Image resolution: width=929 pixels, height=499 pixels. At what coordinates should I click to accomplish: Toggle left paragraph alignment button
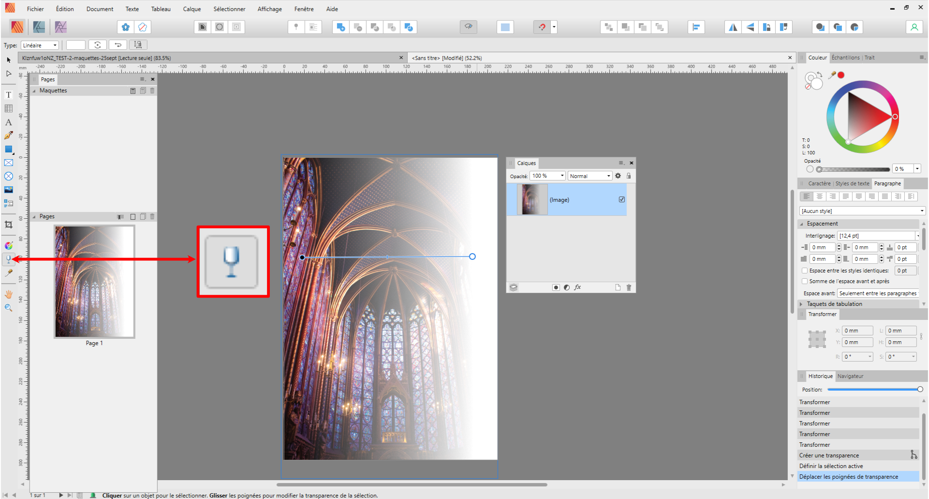click(x=806, y=197)
